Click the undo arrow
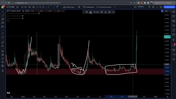The height and width of the screenshot is (99, 176). pyautogui.click(x=115, y=7)
